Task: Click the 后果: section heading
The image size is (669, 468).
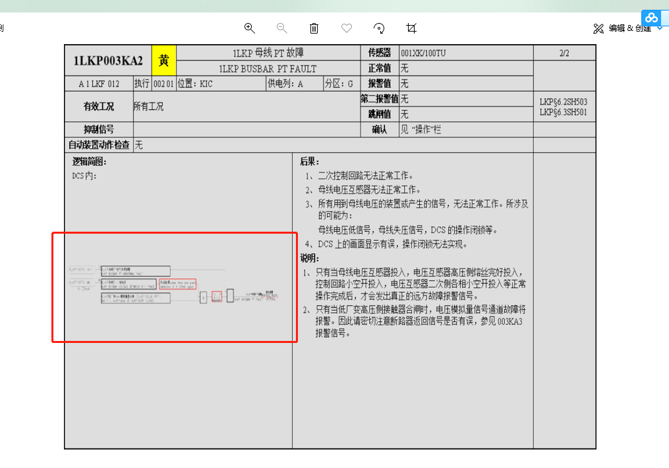Action: (310, 162)
